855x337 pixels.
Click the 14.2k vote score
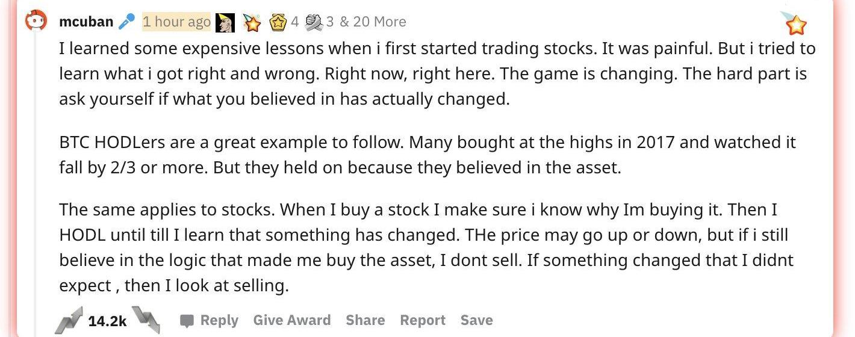[107, 321]
